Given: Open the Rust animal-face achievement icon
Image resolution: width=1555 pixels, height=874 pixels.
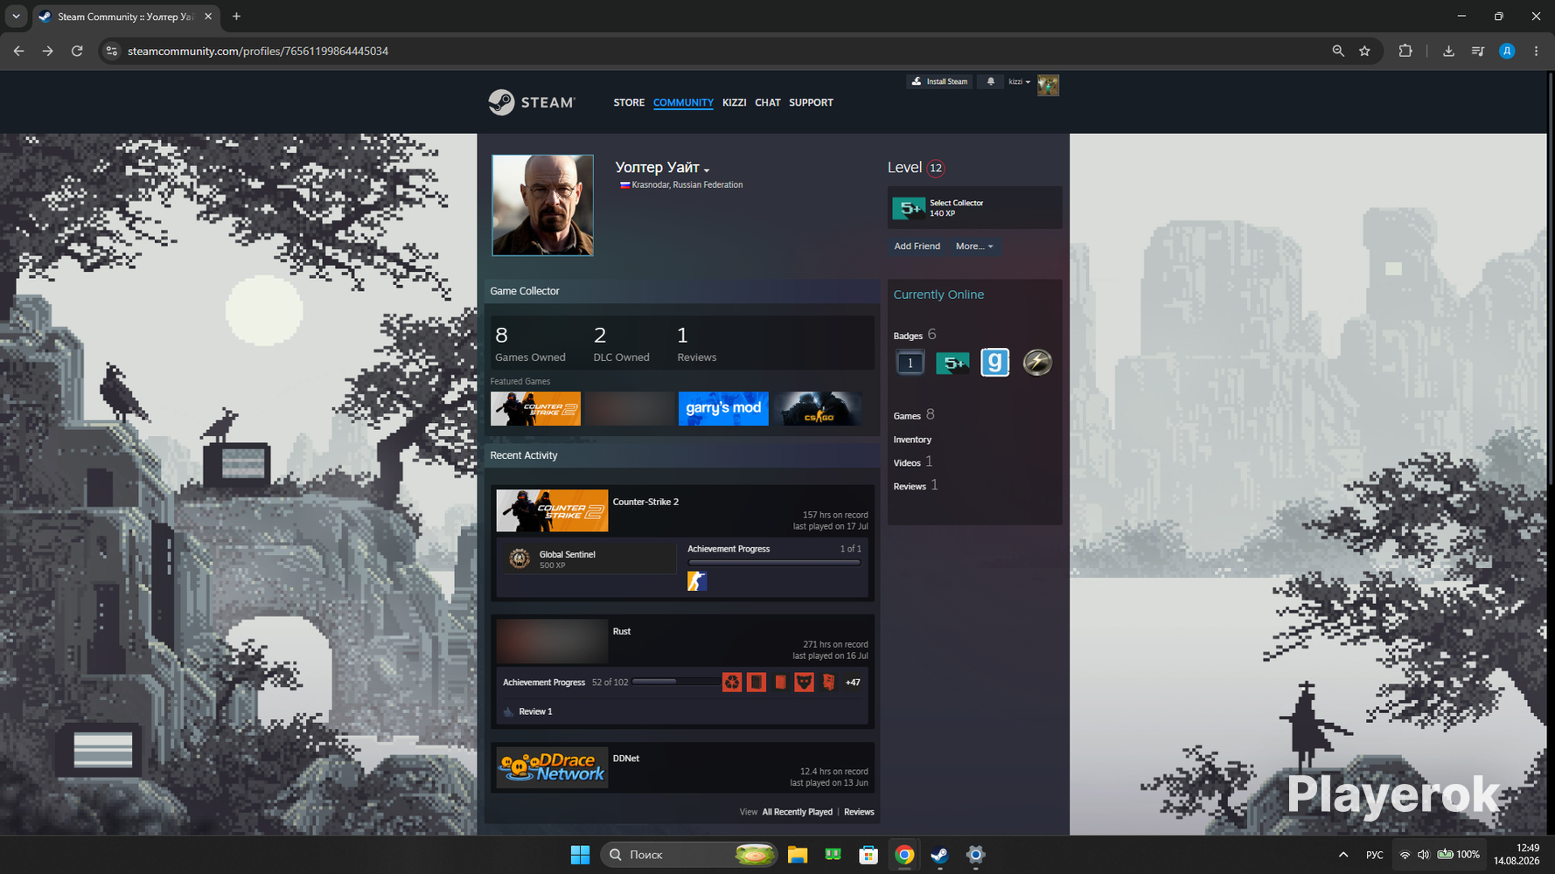Looking at the screenshot, I should [804, 682].
